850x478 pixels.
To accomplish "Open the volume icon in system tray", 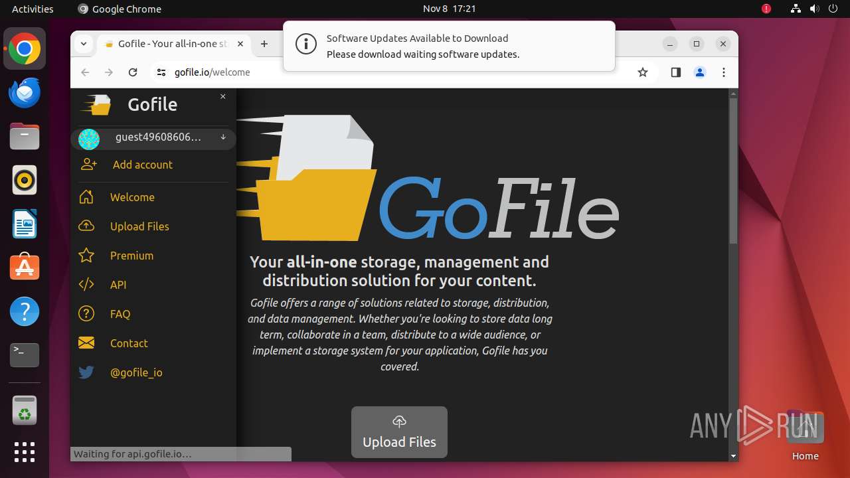I will coord(814,9).
